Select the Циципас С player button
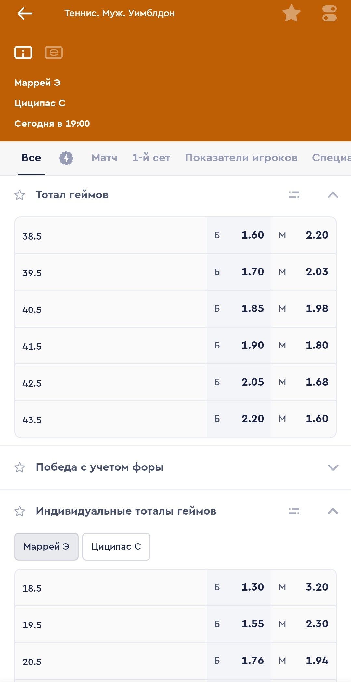 (116, 547)
